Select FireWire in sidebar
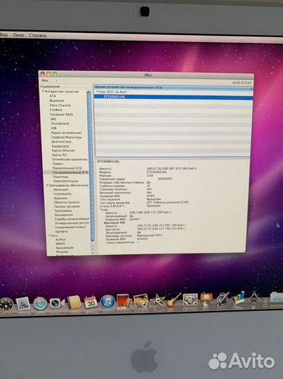 click(56, 109)
